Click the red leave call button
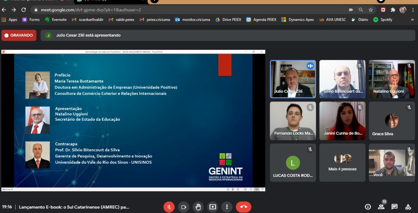Screen dimensions: 418x213 tap(243, 207)
